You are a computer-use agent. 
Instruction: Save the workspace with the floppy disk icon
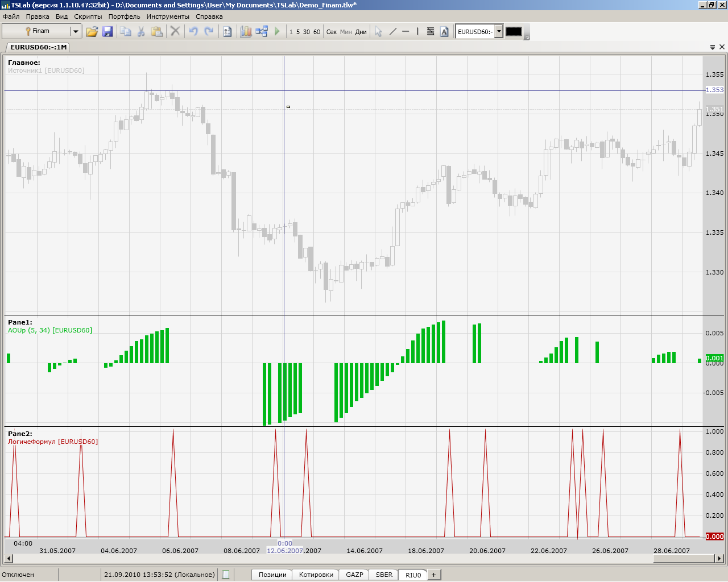pos(107,32)
